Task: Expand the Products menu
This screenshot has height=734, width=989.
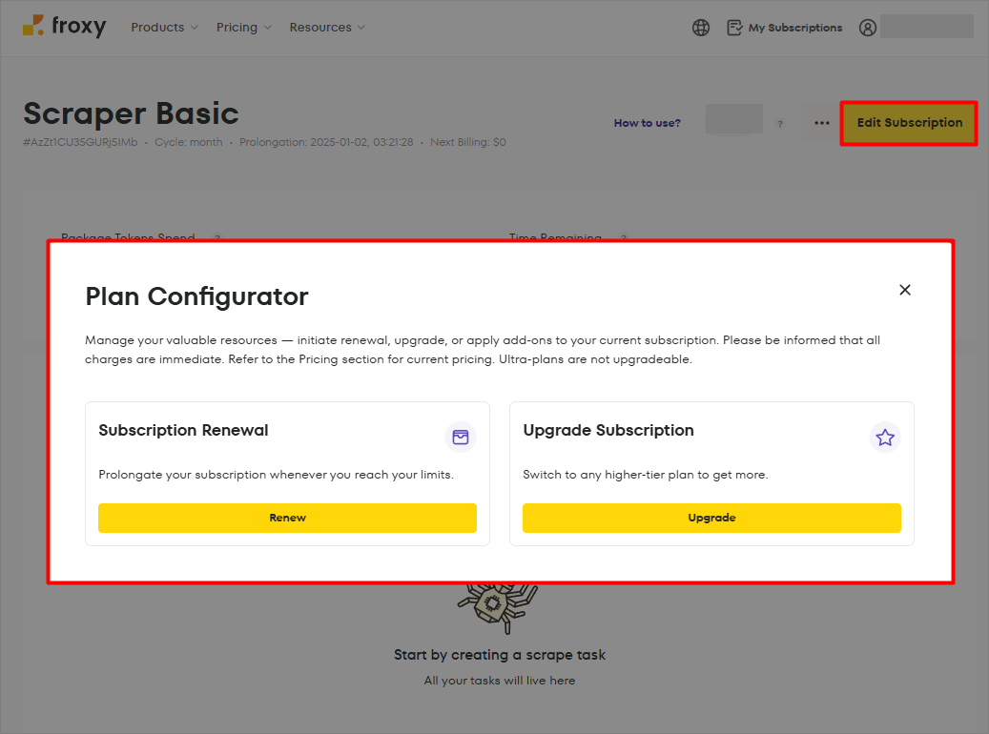Action: 164,28
